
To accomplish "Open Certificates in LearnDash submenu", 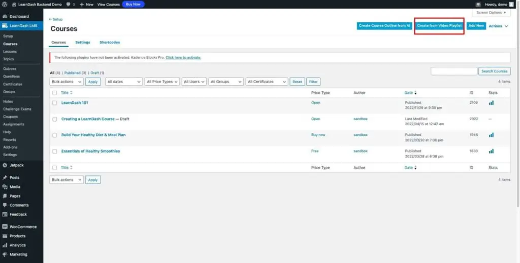I will coord(13,84).
